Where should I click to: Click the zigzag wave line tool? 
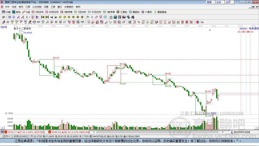(111, 22)
